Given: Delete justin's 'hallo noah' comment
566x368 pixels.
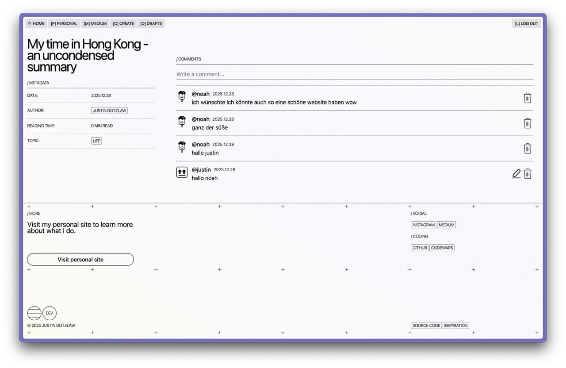Looking at the screenshot, I should pyautogui.click(x=527, y=174).
